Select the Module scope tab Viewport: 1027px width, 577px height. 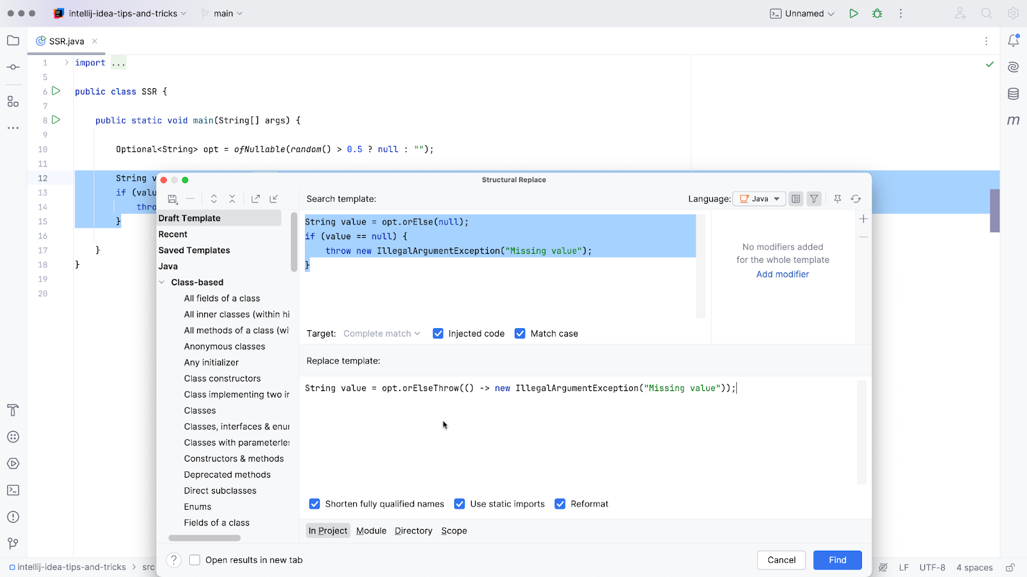click(371, 531)
